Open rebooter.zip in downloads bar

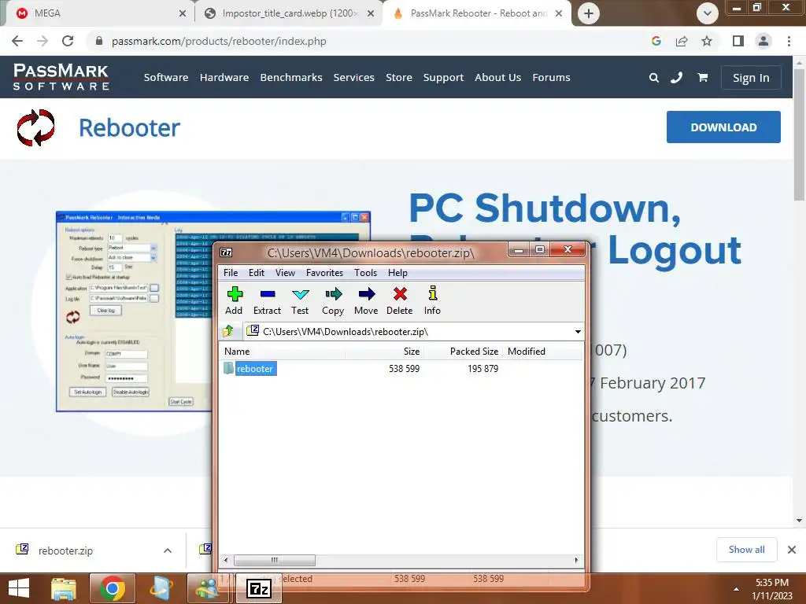(65, 551)
